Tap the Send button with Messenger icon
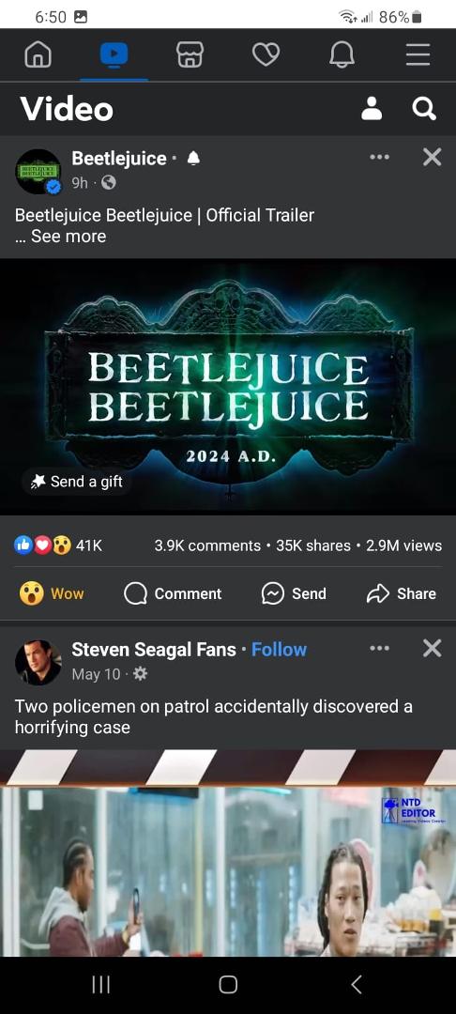 click(294, 593)
